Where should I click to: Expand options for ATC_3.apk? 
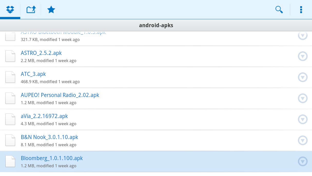303,77
